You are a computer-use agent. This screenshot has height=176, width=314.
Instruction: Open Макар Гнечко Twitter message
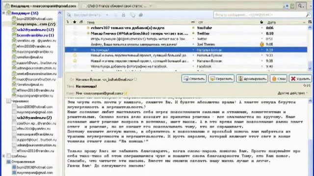(139, 33)
